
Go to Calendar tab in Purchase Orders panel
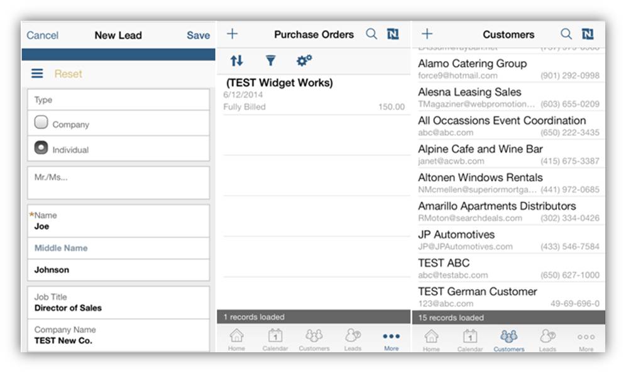275,340
